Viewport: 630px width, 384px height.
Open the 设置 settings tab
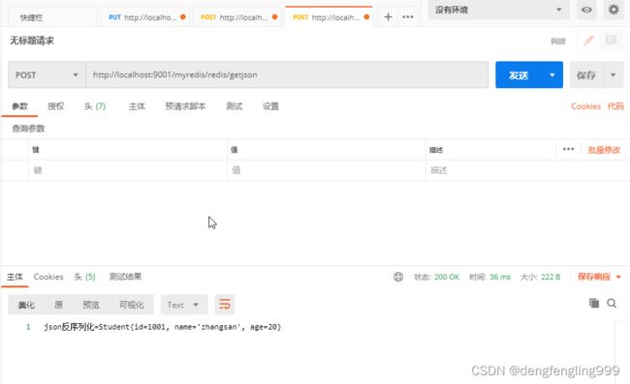tap(270, 106)
